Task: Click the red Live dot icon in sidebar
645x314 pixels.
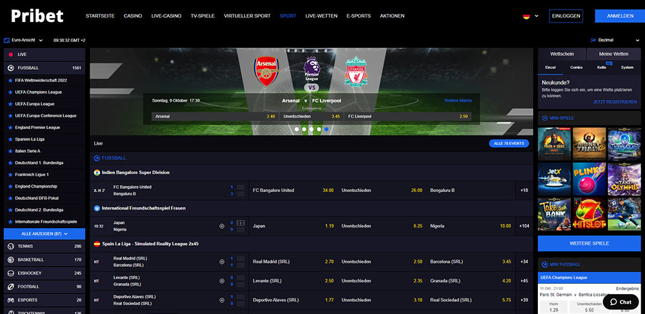Action: [x=11, y=54]
